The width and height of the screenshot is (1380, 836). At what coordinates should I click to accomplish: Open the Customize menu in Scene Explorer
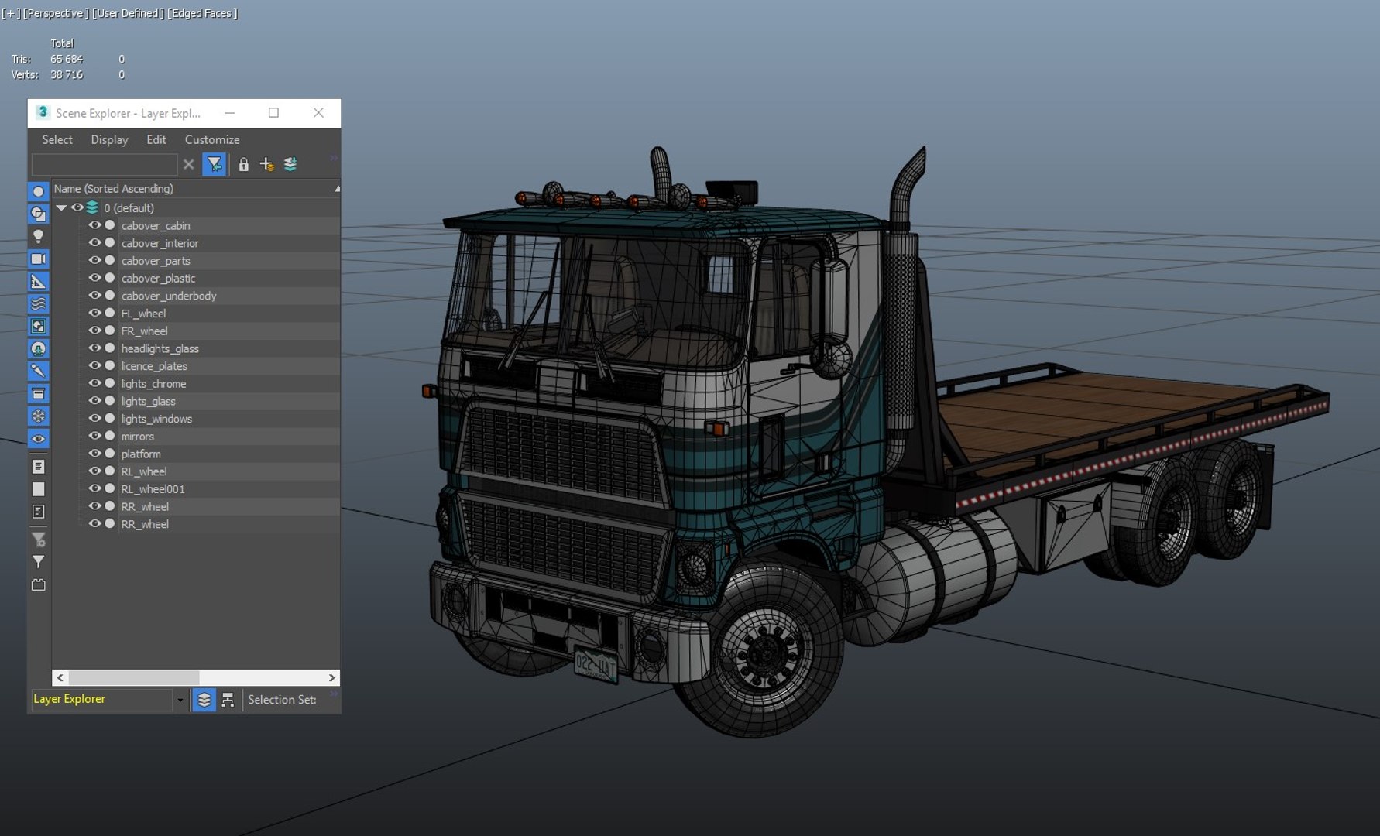tap(212, 140)
